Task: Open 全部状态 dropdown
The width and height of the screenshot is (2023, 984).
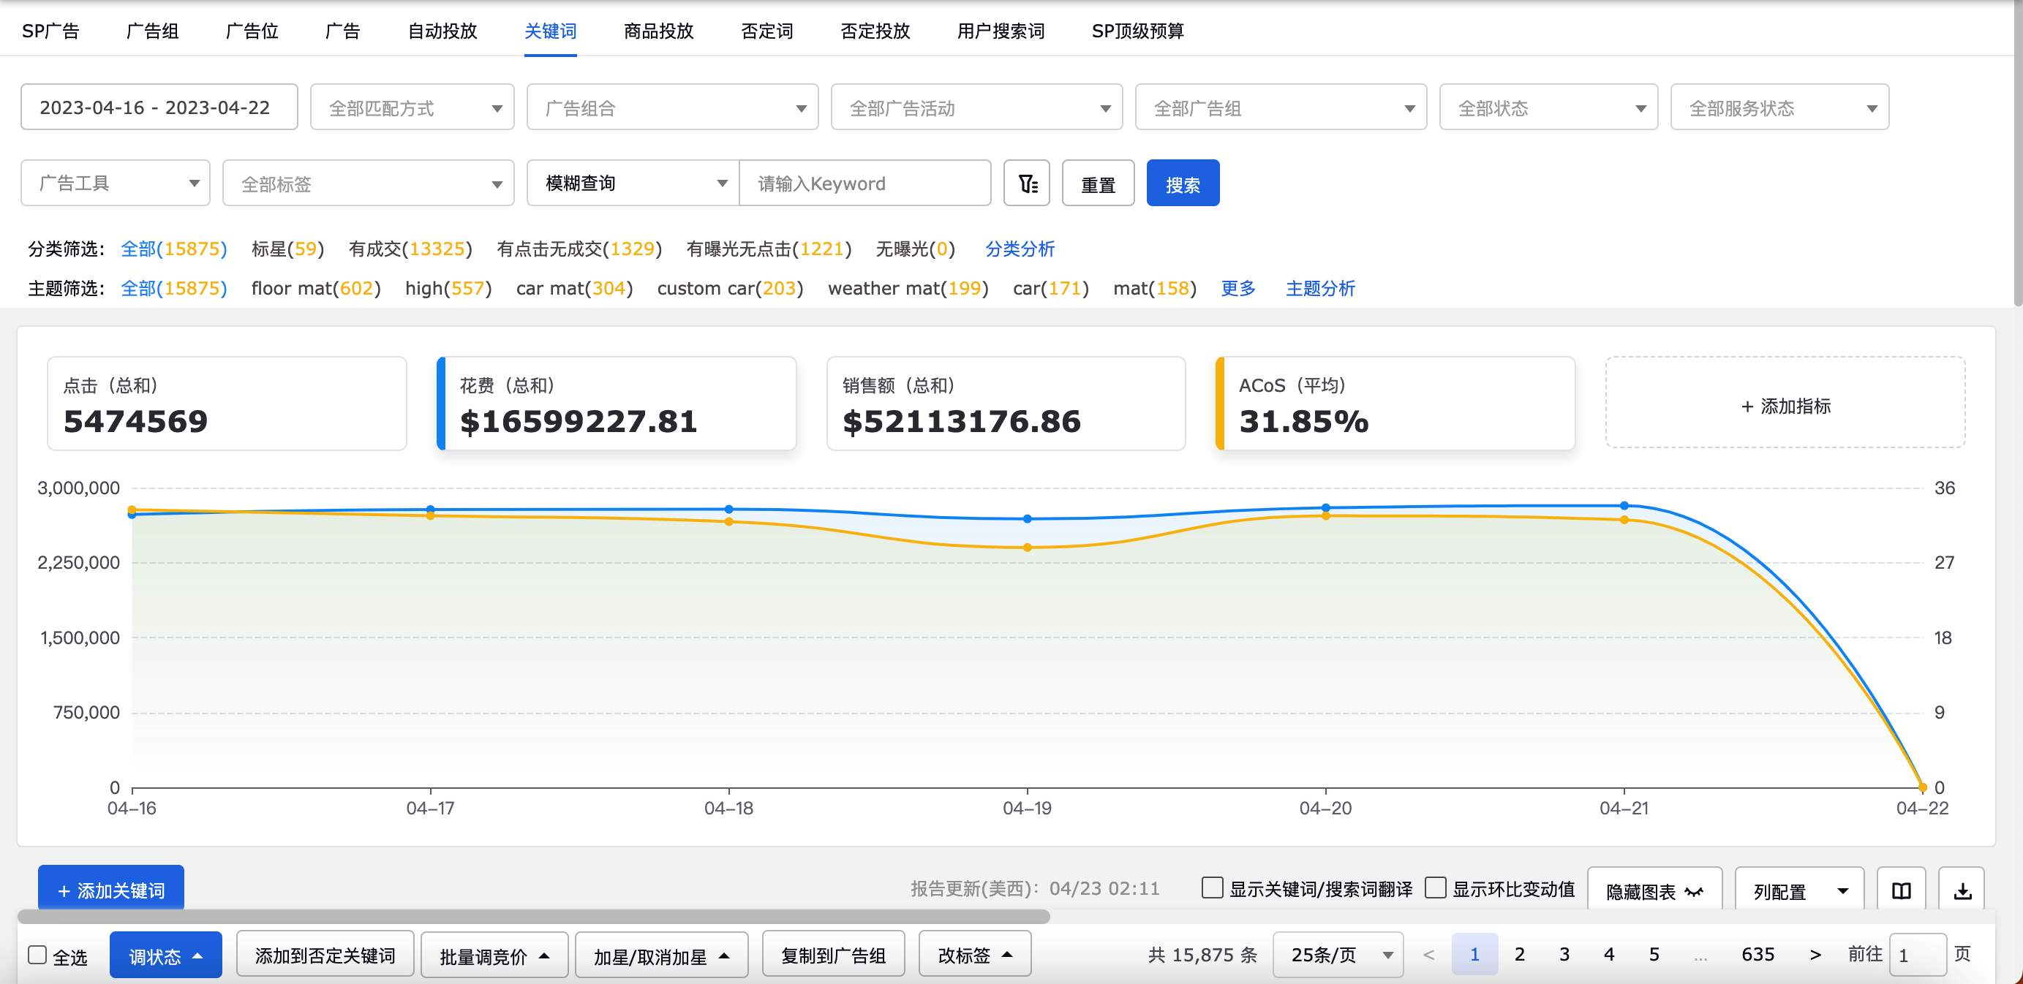Action: click(1548, 107)
